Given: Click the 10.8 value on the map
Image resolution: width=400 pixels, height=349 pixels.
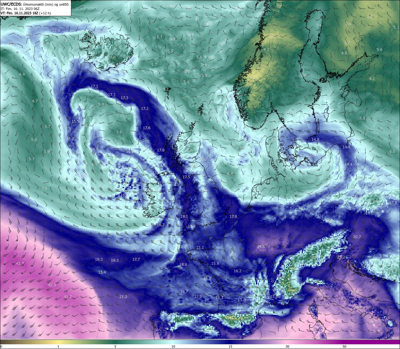Looking at the screenshot, I should [x=192, y=226].
